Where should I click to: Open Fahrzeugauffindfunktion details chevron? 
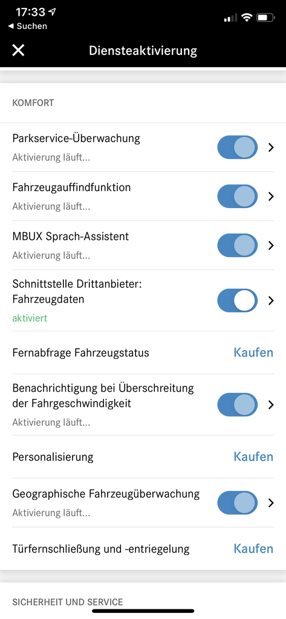(x=271, y=196)
